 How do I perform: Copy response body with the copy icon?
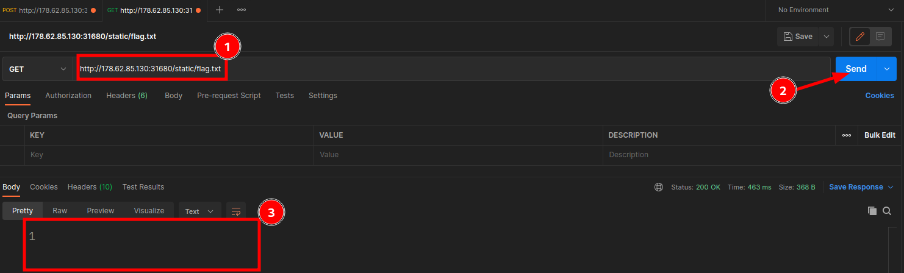[872, 211]
